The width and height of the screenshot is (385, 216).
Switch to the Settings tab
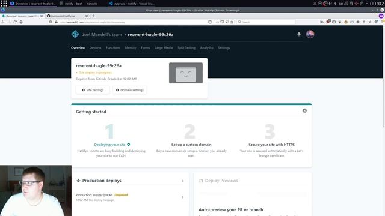click(x=224, y=48)
